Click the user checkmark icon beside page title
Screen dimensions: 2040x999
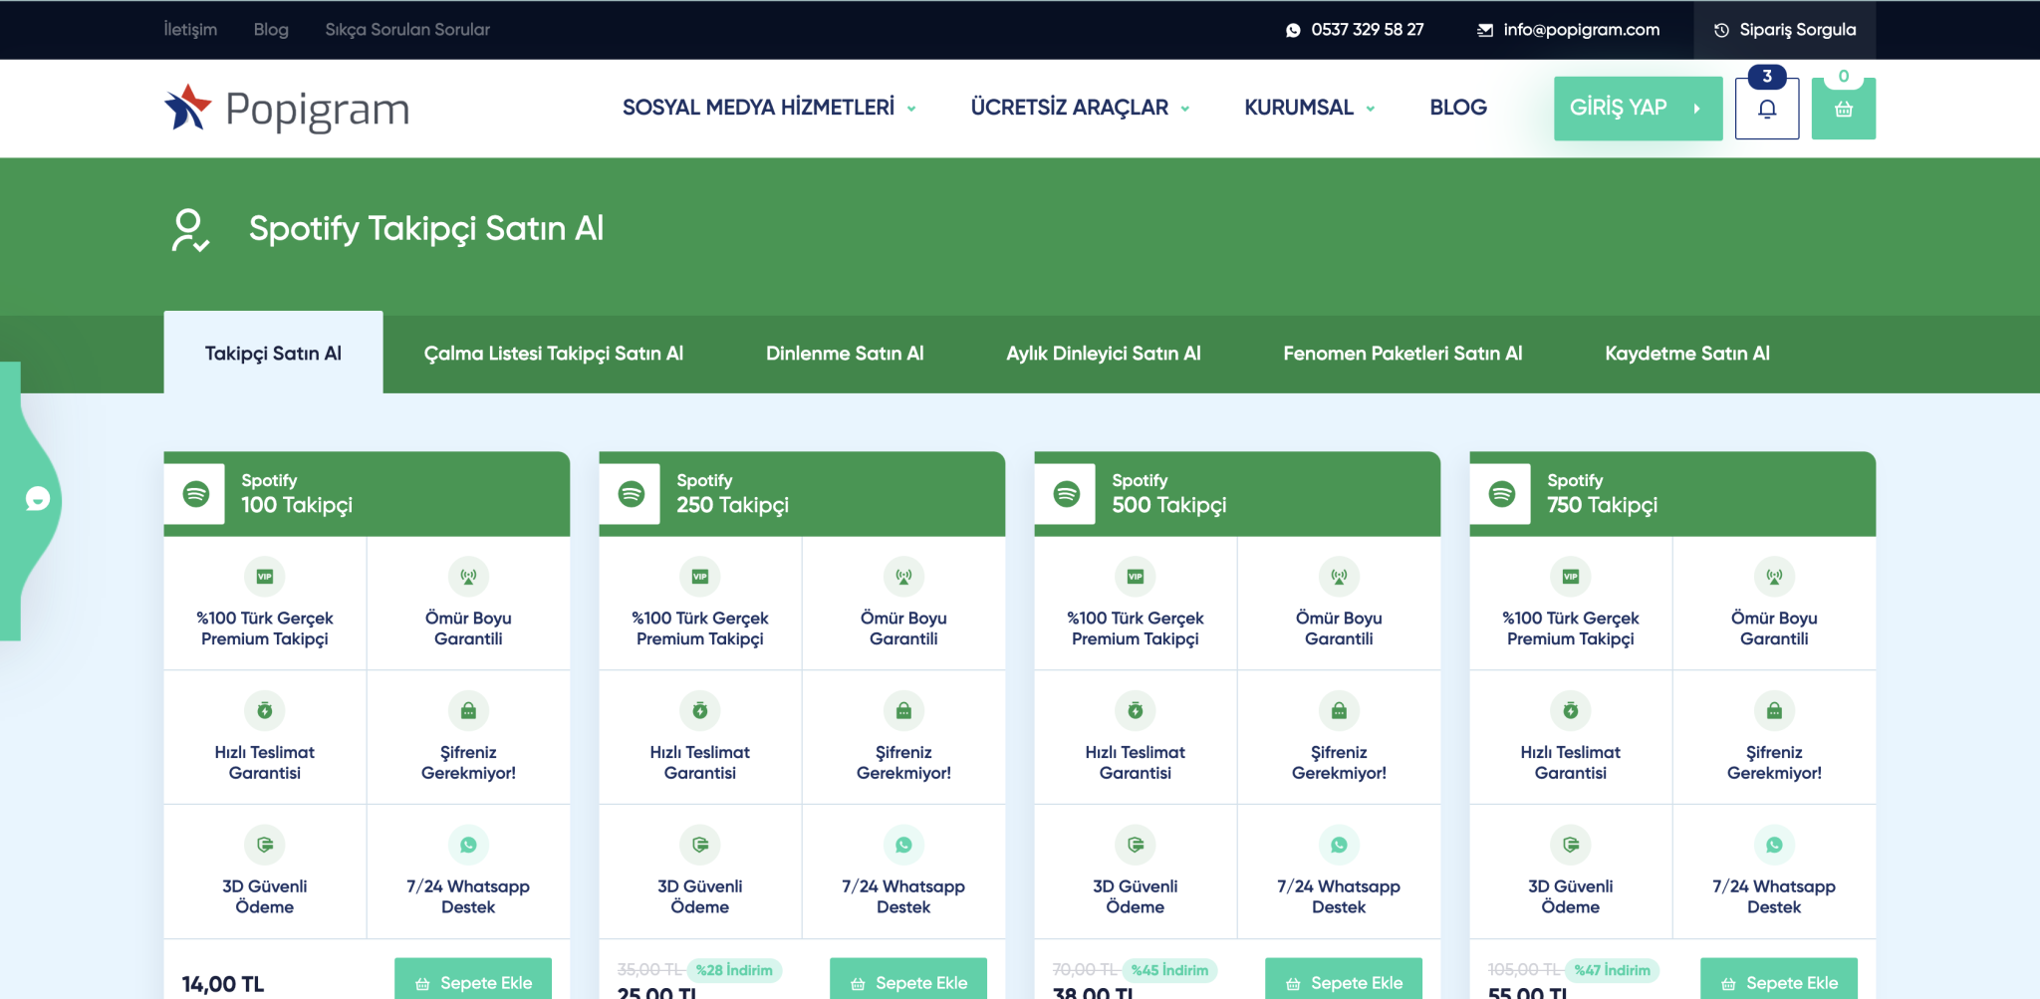tap(189, 230)
